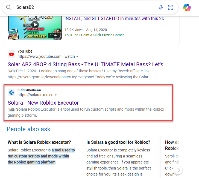199x178 pixels.
Task: Click YouTube › Point & Click Puzzle Games source
Action: point(94,35)
